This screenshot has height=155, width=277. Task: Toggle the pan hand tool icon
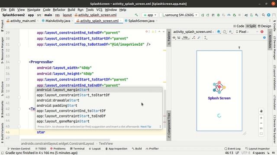261,111
